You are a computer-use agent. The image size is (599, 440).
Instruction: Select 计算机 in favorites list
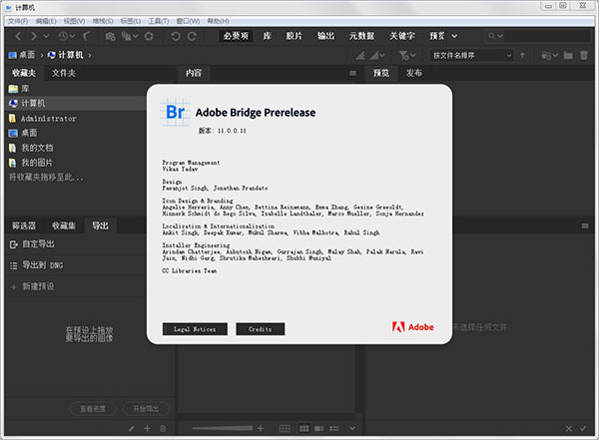pos(75,103)
